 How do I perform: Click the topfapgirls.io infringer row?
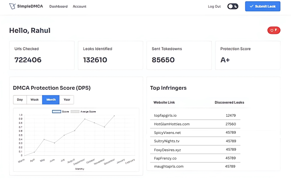coord(195,115)
